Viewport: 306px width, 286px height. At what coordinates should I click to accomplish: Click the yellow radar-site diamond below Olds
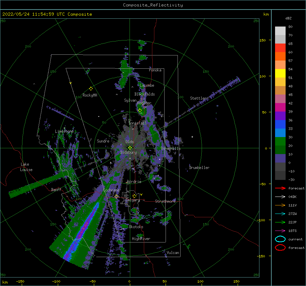pyautogui.click(x=130, y=148)
